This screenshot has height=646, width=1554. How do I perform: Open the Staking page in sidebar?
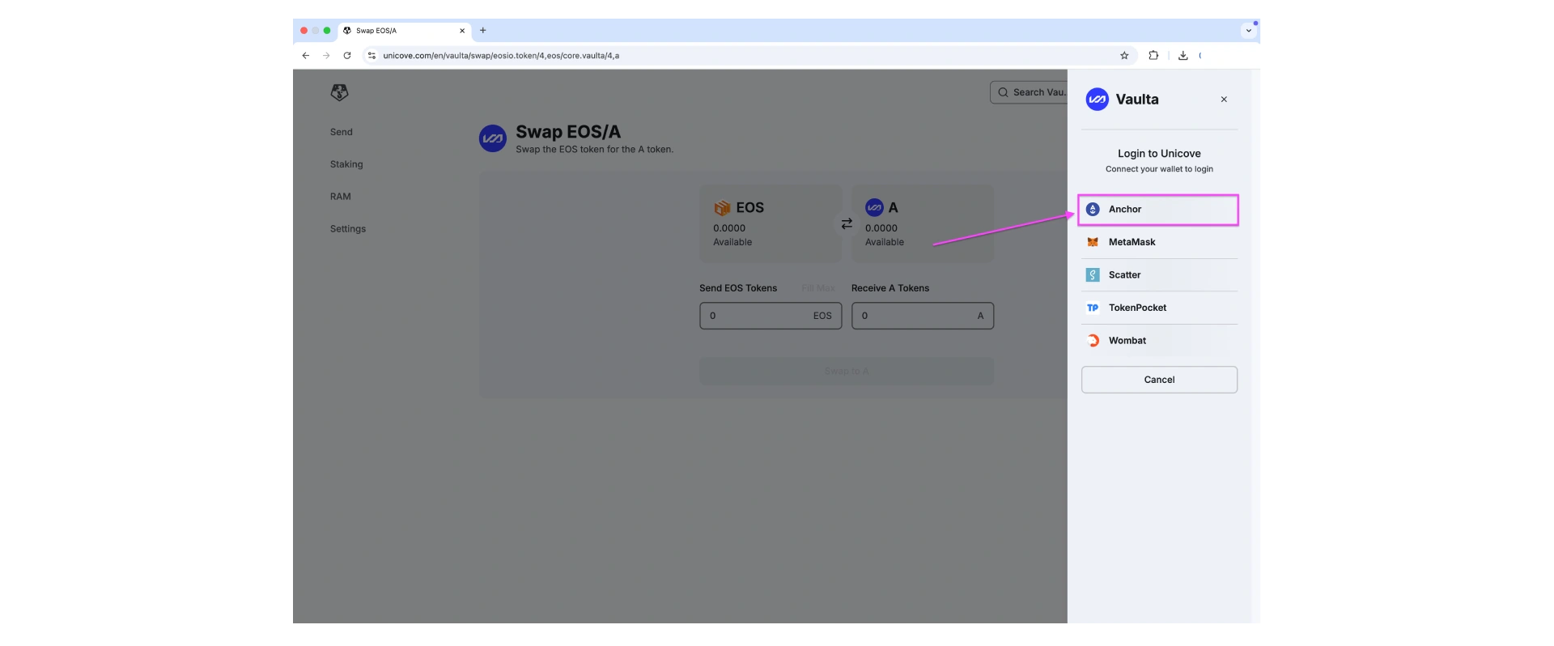tap(346, 164)
